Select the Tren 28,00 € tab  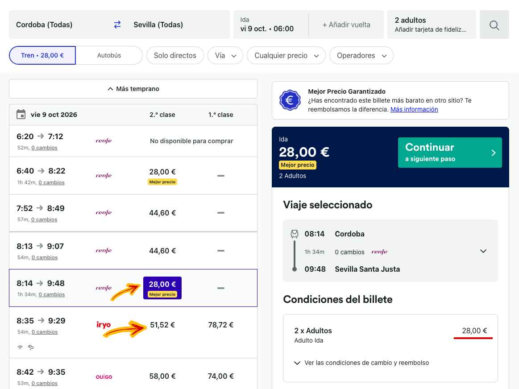(x=42, y=55)
